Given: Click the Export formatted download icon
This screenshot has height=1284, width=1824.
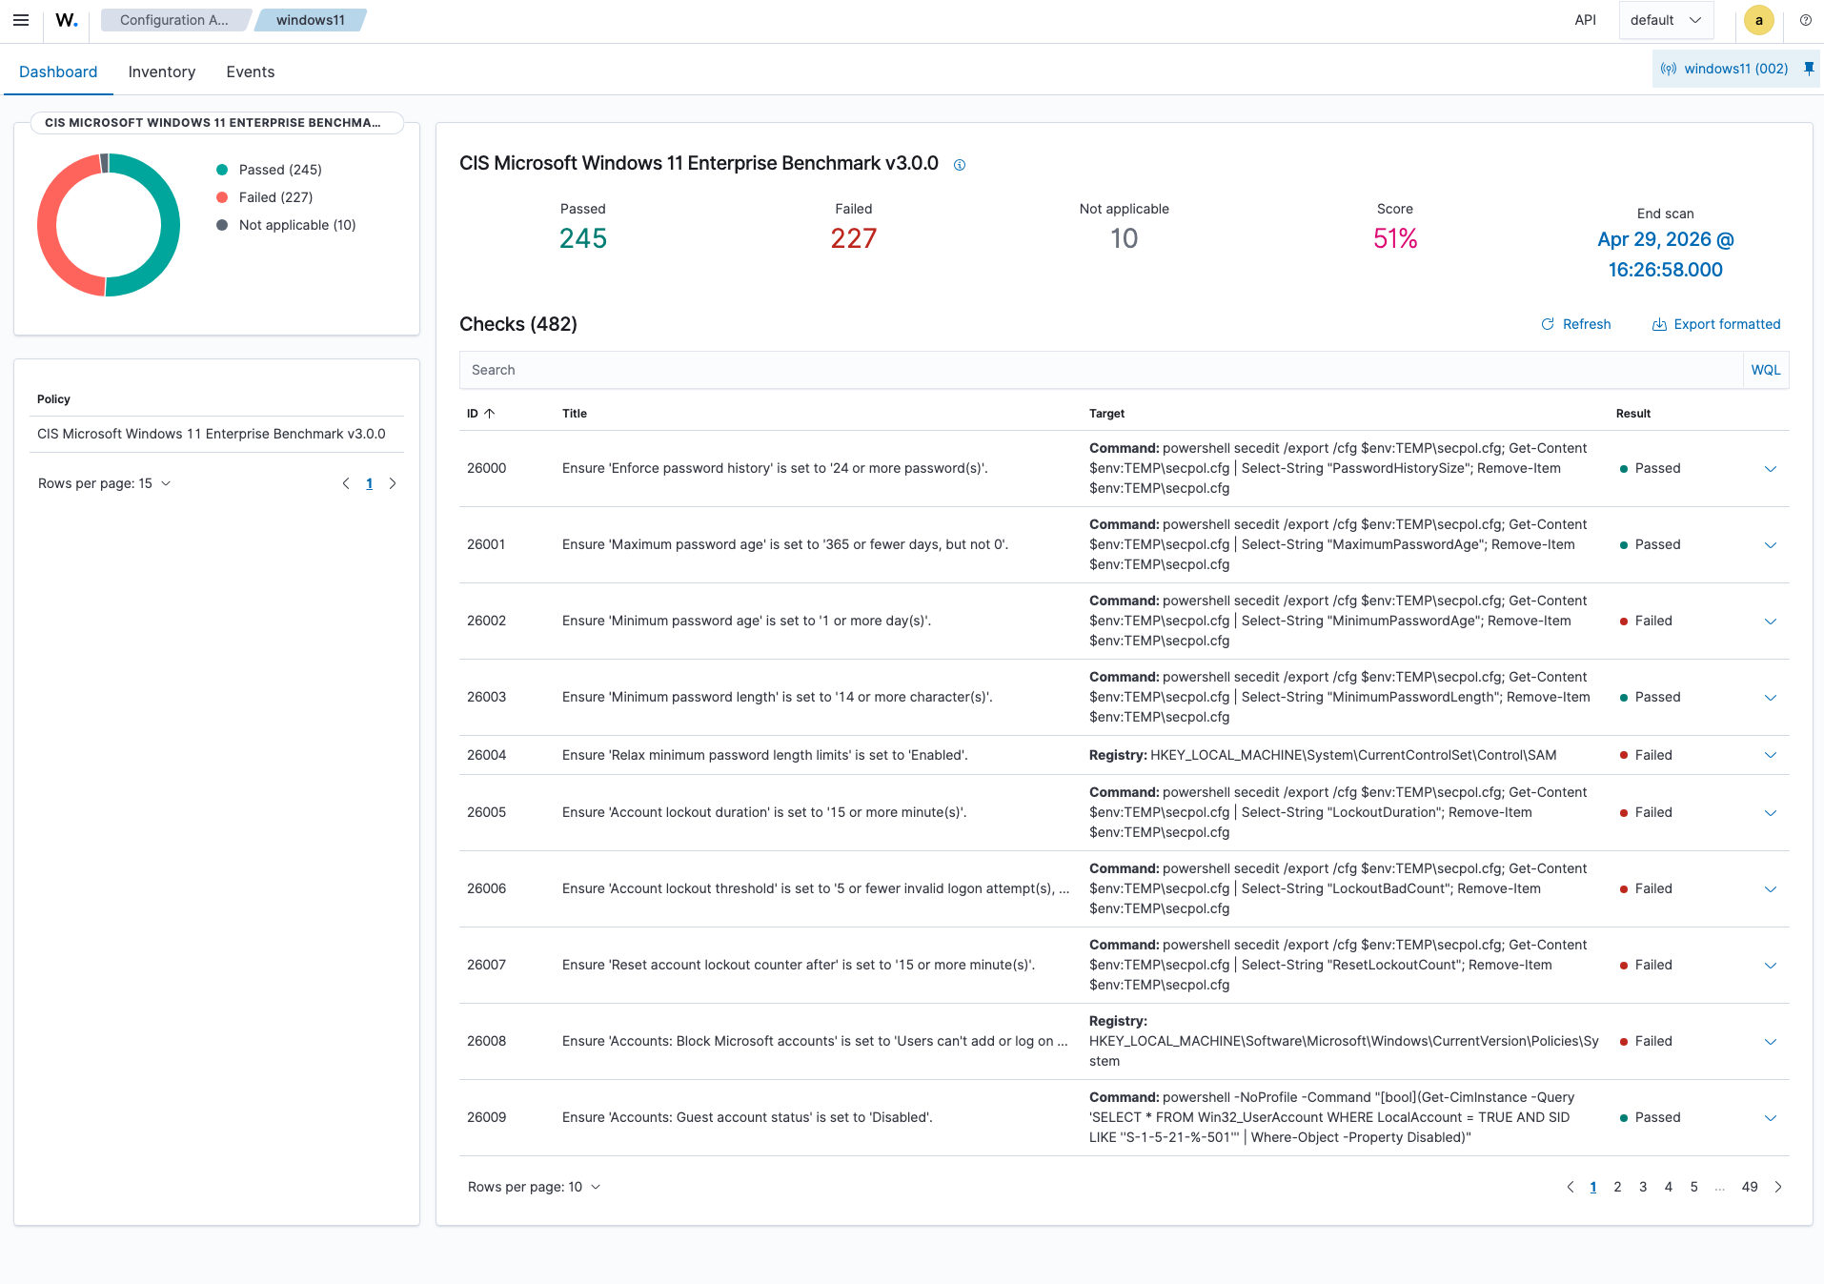Looking at the screenshot, I should [x=1659, y=324].
